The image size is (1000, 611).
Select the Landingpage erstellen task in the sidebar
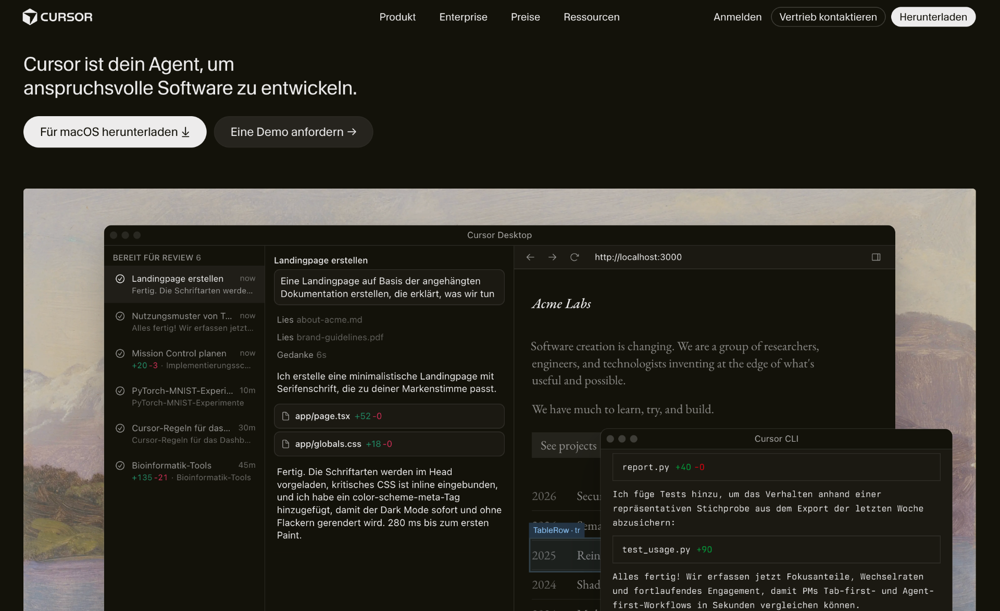(x=185, y=284)
